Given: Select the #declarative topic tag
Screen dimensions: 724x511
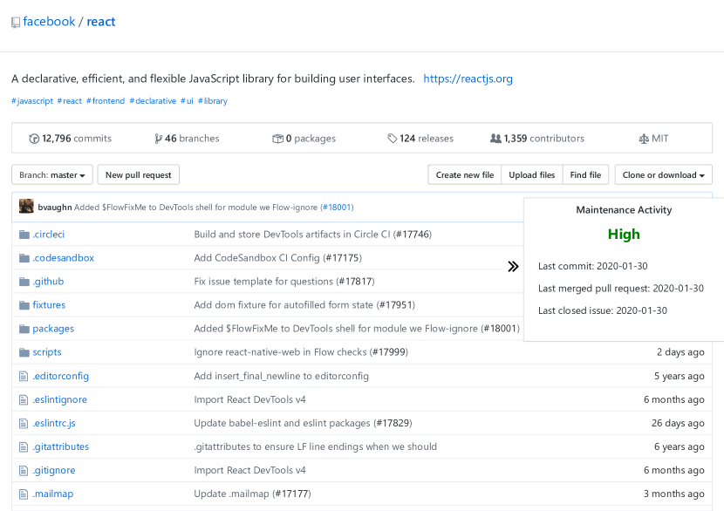Looking at the screenshot, I should 153,100.
